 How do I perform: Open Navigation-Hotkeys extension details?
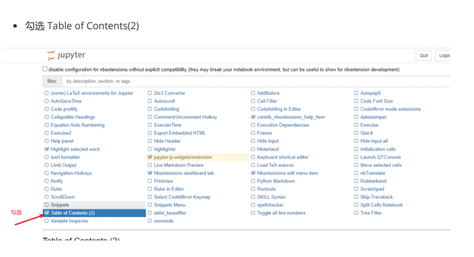[71, 173]
